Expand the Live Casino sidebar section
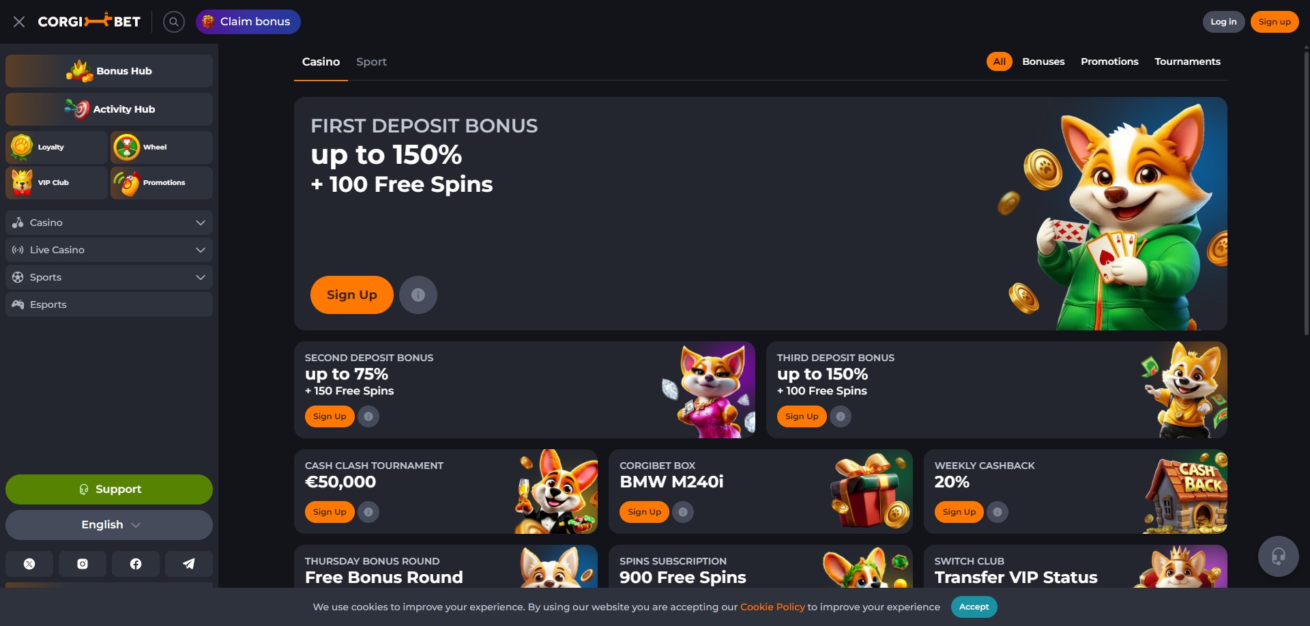 (x=109, y=250)
